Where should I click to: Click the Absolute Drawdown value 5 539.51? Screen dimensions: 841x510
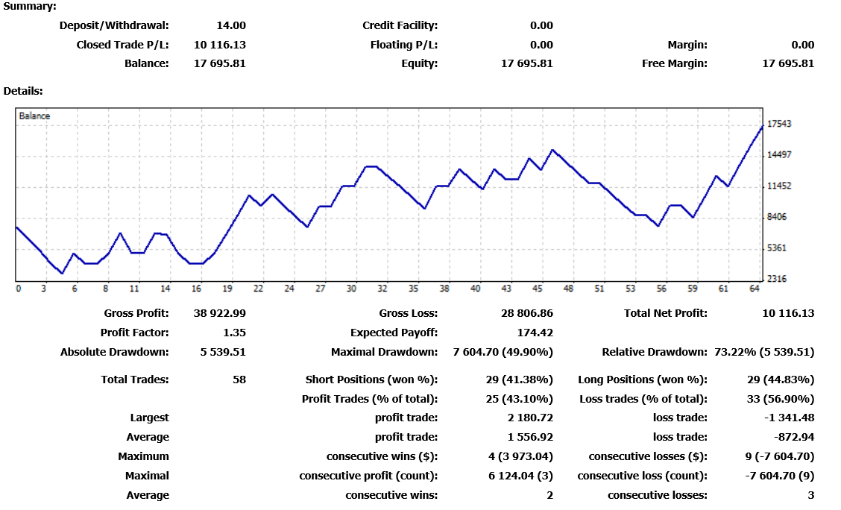(x=223, y=353)
